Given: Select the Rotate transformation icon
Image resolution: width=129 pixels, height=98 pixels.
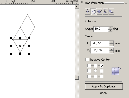Looking at the screenshot, I should tap(94, 11).
